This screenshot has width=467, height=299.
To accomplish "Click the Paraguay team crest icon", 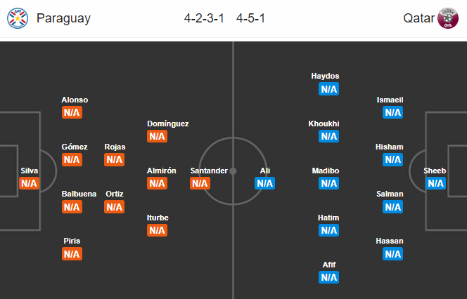I will tap(18, 18).
